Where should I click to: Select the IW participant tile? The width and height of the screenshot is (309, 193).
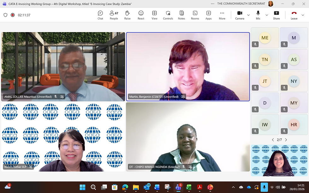(265, 125)
